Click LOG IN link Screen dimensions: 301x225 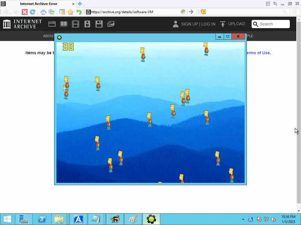tap(208, 24)
